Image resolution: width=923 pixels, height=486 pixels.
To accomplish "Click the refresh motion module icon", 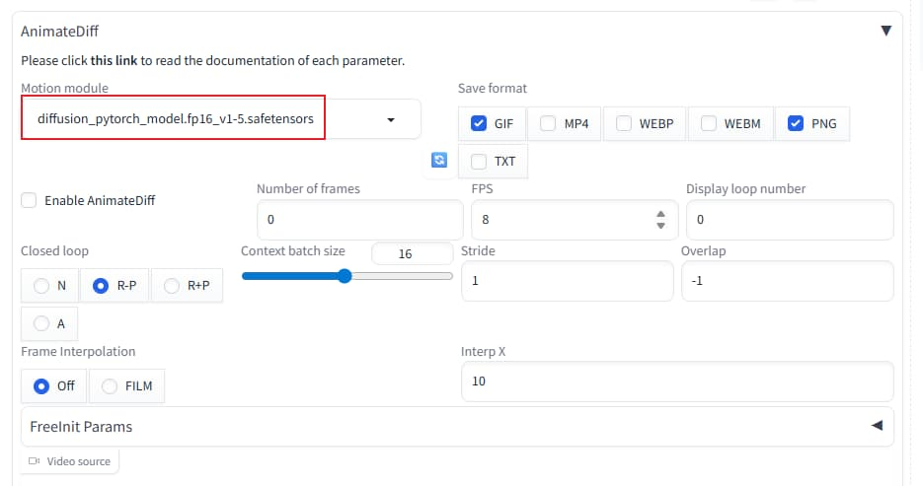I will tap(439, 160).
